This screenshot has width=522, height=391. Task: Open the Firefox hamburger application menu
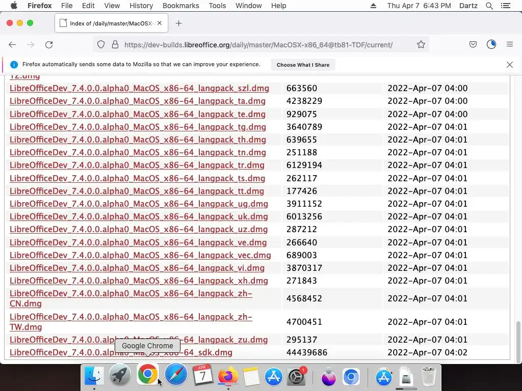[510, 44]
